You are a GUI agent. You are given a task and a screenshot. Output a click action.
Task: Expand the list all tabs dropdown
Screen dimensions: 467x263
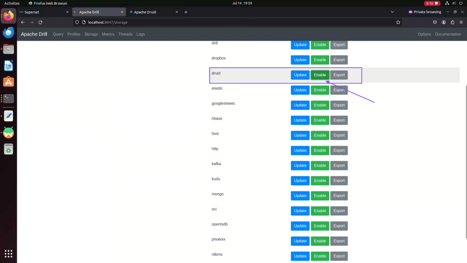(393, 12)
